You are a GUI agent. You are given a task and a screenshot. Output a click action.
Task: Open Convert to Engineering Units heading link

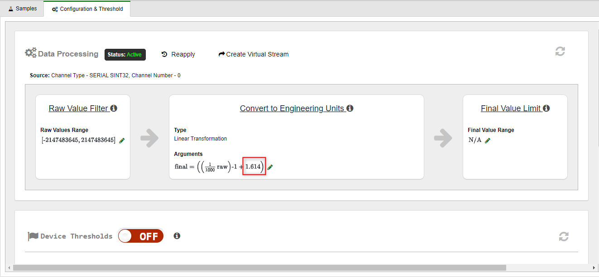tap(292, 108)
